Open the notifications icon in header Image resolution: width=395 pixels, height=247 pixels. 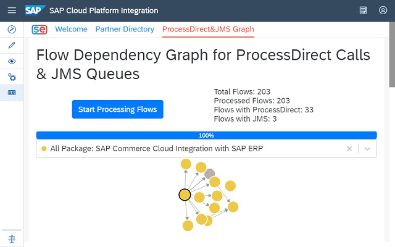pos(364,10)
